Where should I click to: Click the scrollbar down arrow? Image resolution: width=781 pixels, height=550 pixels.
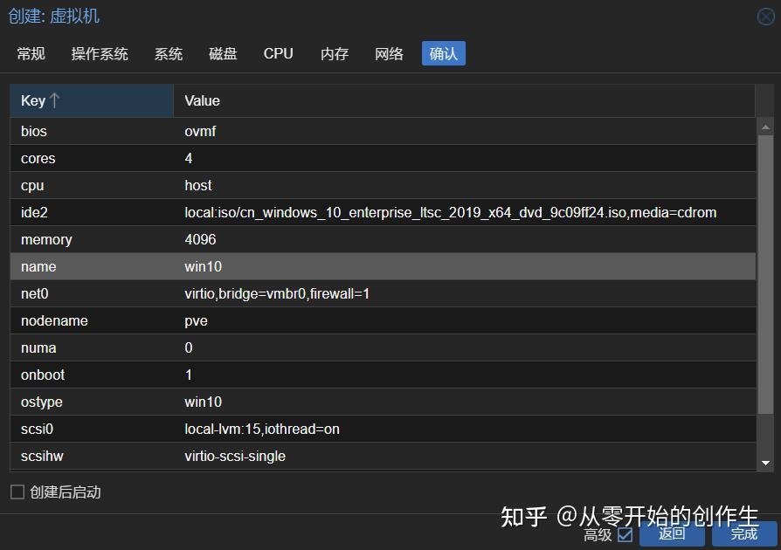pyautogui.click(x=765, y=463)
